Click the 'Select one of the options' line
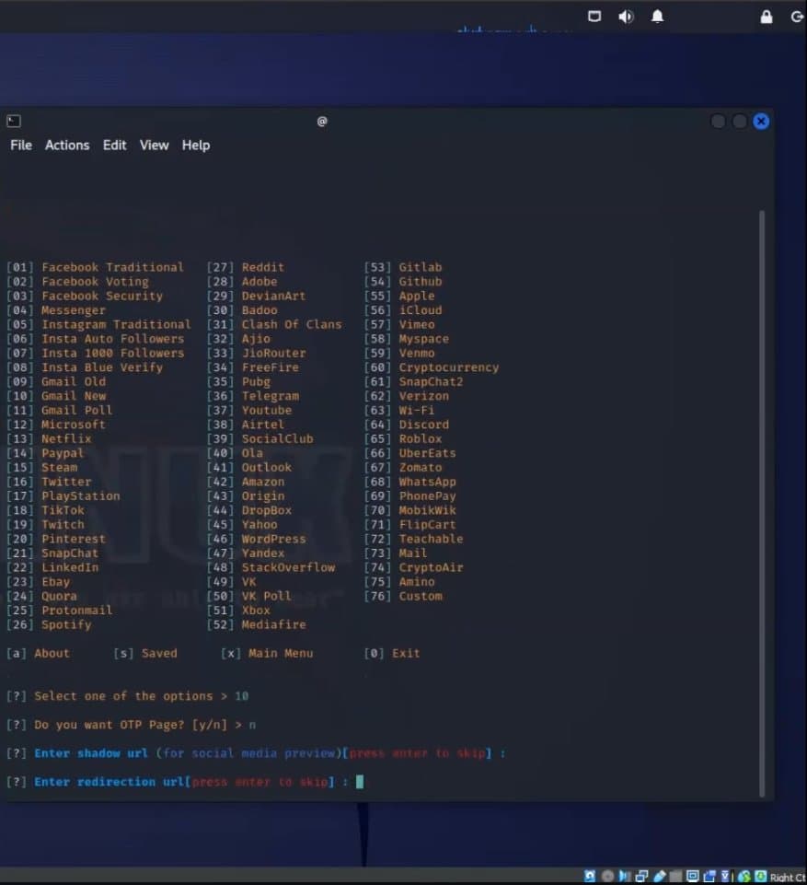The width and height of the screenshot is (807, 885). 128,696
